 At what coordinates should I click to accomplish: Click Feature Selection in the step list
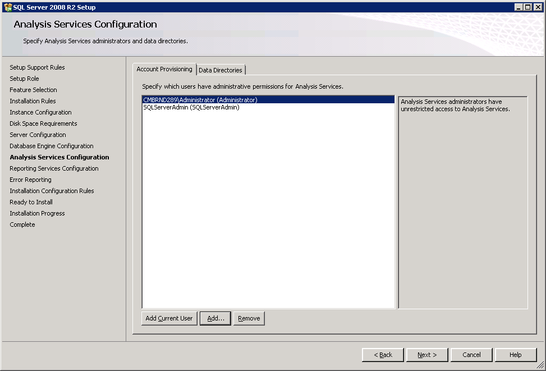click(x=33, y=90)
